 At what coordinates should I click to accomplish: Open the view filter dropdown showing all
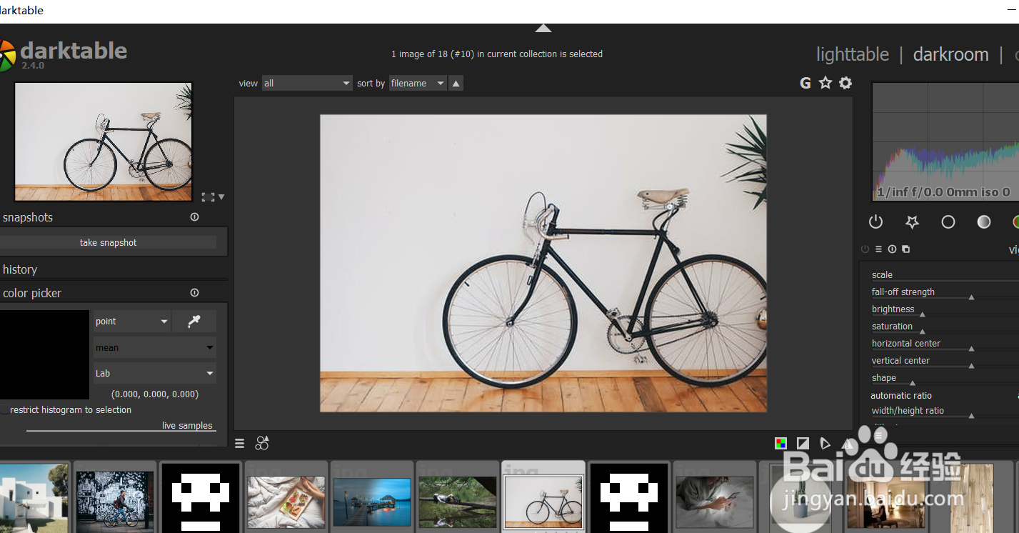[x=307, y=84]
